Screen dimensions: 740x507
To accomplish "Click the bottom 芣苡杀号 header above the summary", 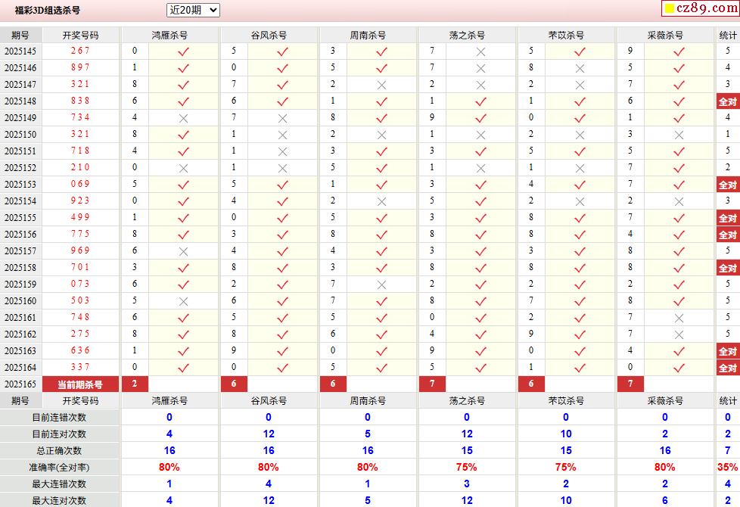I will pyautogui.click(x=566, y=401).
